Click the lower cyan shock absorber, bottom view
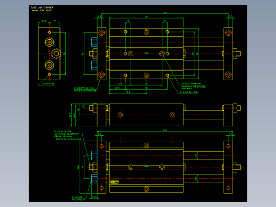 [94, 179]
